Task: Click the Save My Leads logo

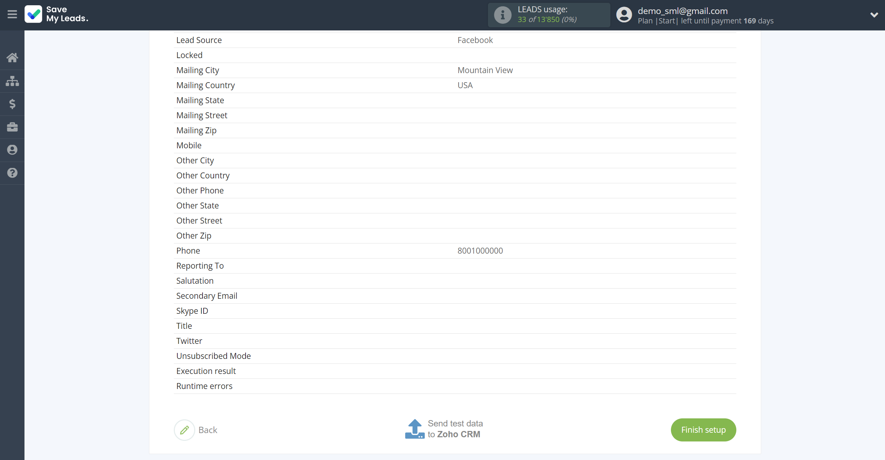Action: point(56,14)
